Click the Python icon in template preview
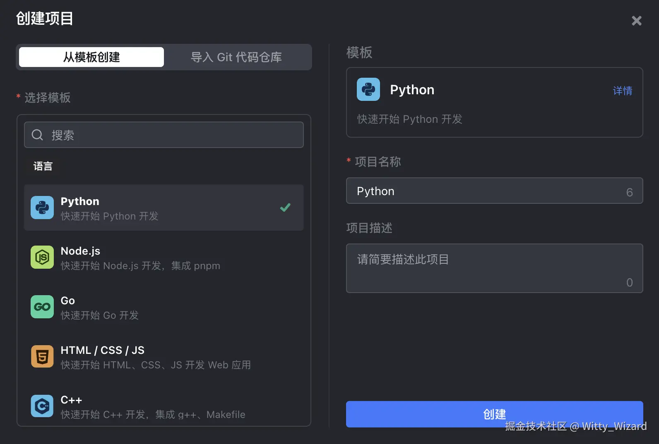This screenshot has width=659, height=444. click(368, 89)
